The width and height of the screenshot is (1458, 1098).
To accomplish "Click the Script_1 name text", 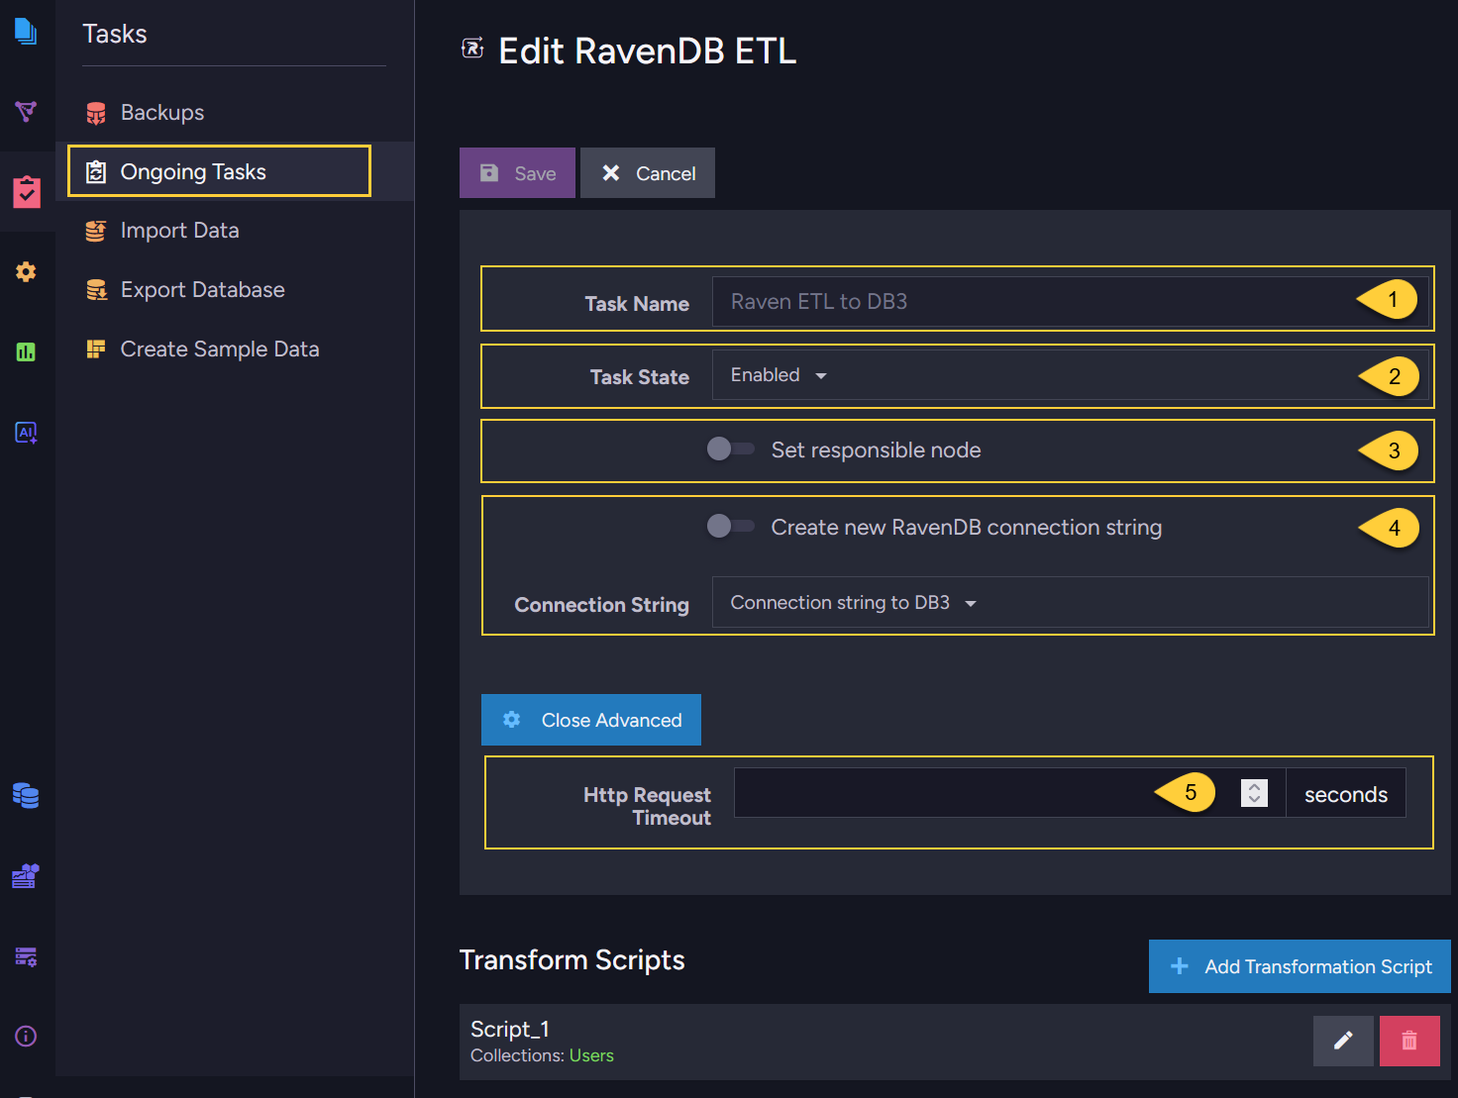I will point(510,1030).
